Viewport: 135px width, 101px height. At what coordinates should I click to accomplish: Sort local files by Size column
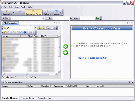[26, 36]
